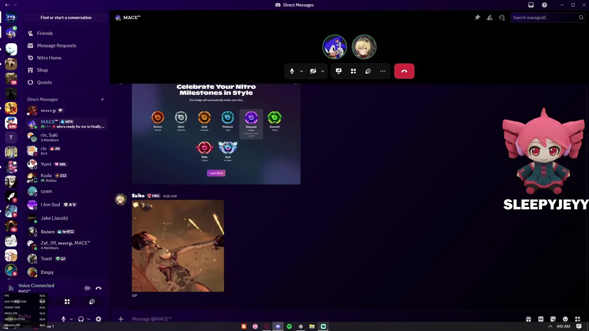Toggle noise suppression in voice panel
Screen dimensions: 589x331
87,288
